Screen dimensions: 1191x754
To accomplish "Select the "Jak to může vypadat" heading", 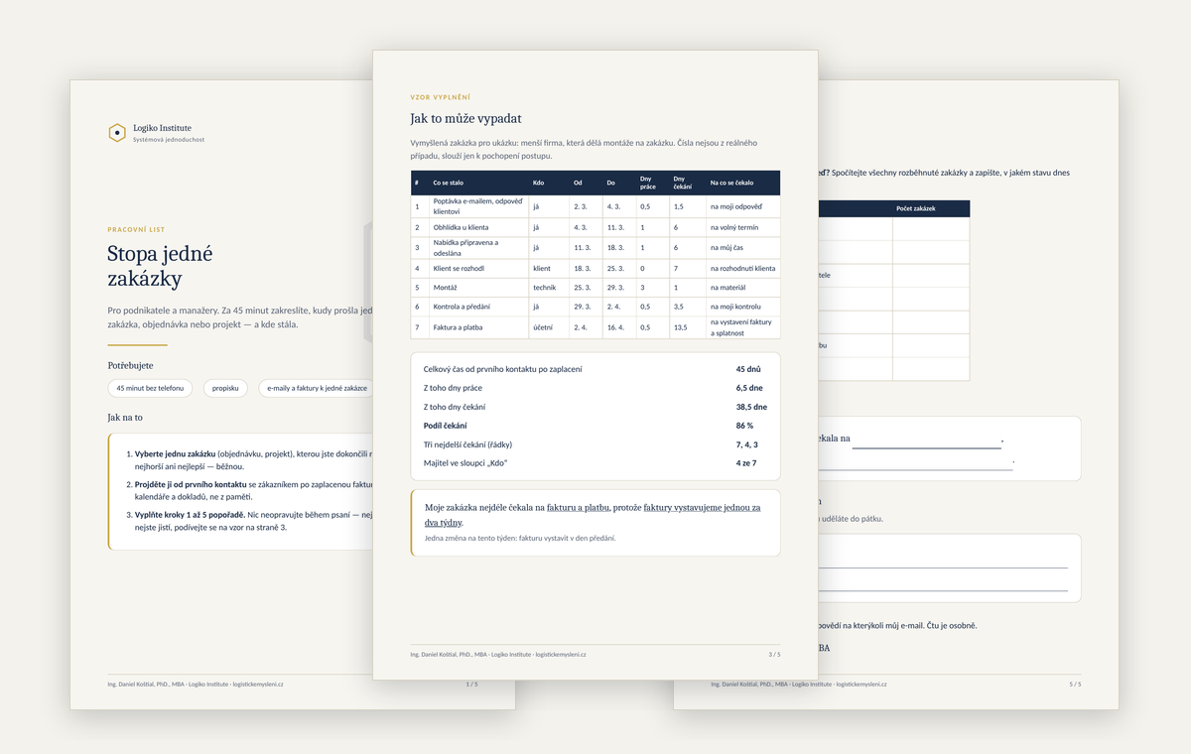I will click(x=465, y=118).
